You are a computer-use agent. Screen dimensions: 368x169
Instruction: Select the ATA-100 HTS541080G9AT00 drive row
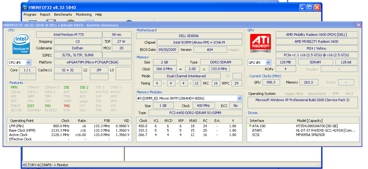pos(303,126)
